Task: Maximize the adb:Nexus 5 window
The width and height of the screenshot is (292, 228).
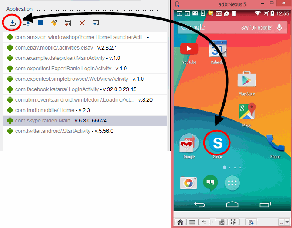Action: 272,3
